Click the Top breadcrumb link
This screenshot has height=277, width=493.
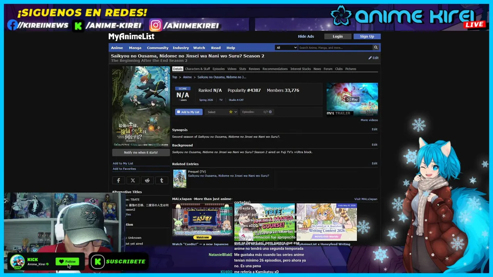pos(174,77)
